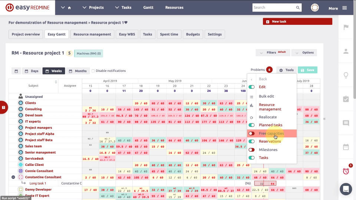Click the flag icon in right sidebar
Screen dimensions: 356x200
(x=346, y=27)
